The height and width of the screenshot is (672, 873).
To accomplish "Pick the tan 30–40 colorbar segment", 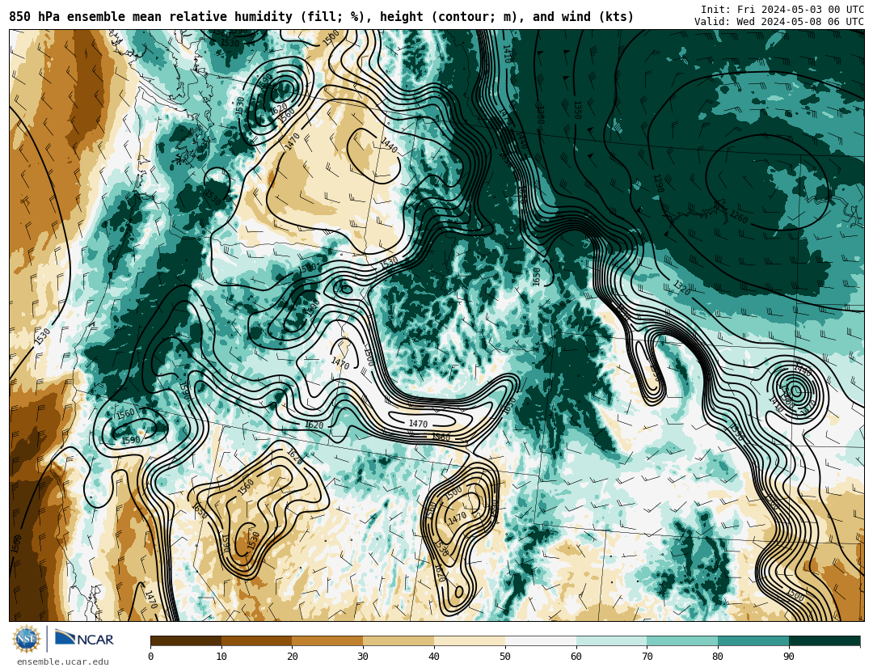I will coord(399,641).
